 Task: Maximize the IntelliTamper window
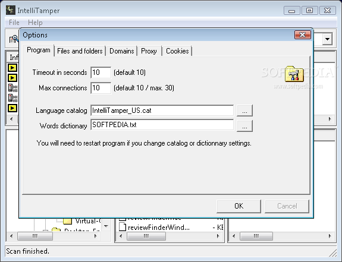pos(309,11)
